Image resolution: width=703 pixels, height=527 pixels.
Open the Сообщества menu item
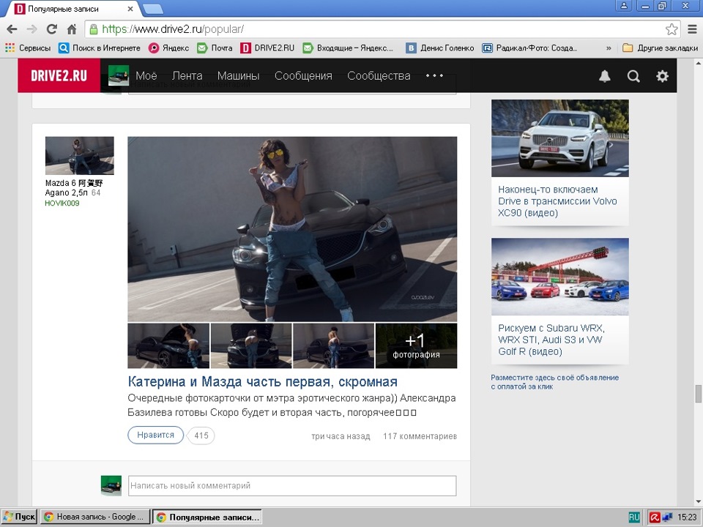[379, 75]
